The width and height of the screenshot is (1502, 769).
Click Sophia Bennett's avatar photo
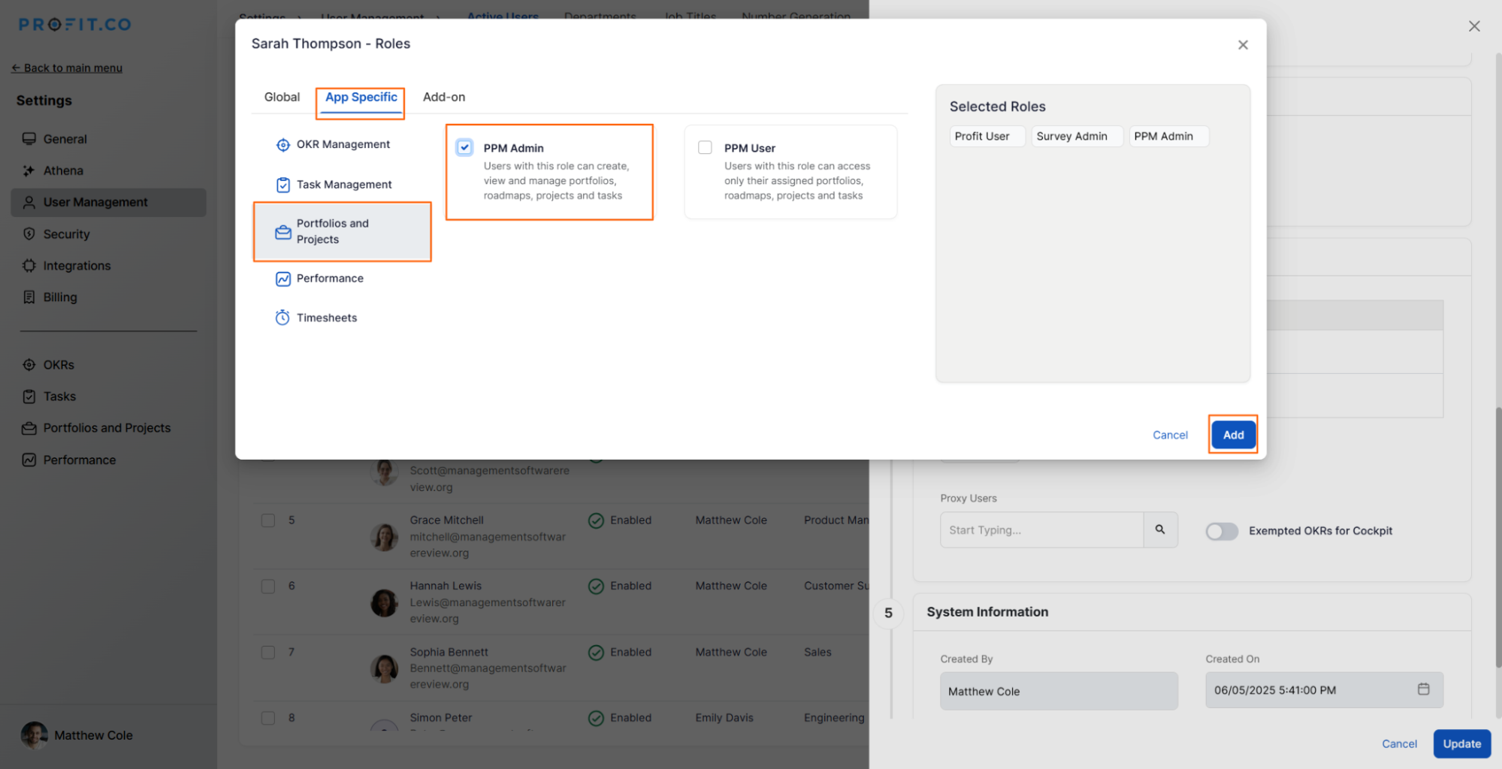point(384,668)
